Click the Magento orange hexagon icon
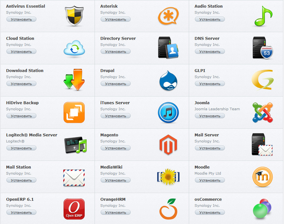284x224 pixels. [x=168, y=145]
